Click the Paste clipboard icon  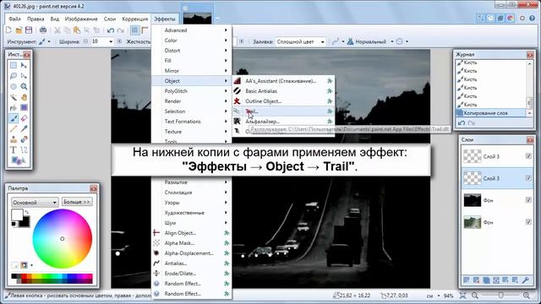pos(77,30)
